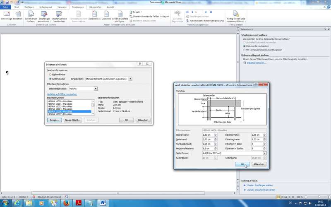
Task: Select the Seitendrucker radio button
Action: point(50,78)
